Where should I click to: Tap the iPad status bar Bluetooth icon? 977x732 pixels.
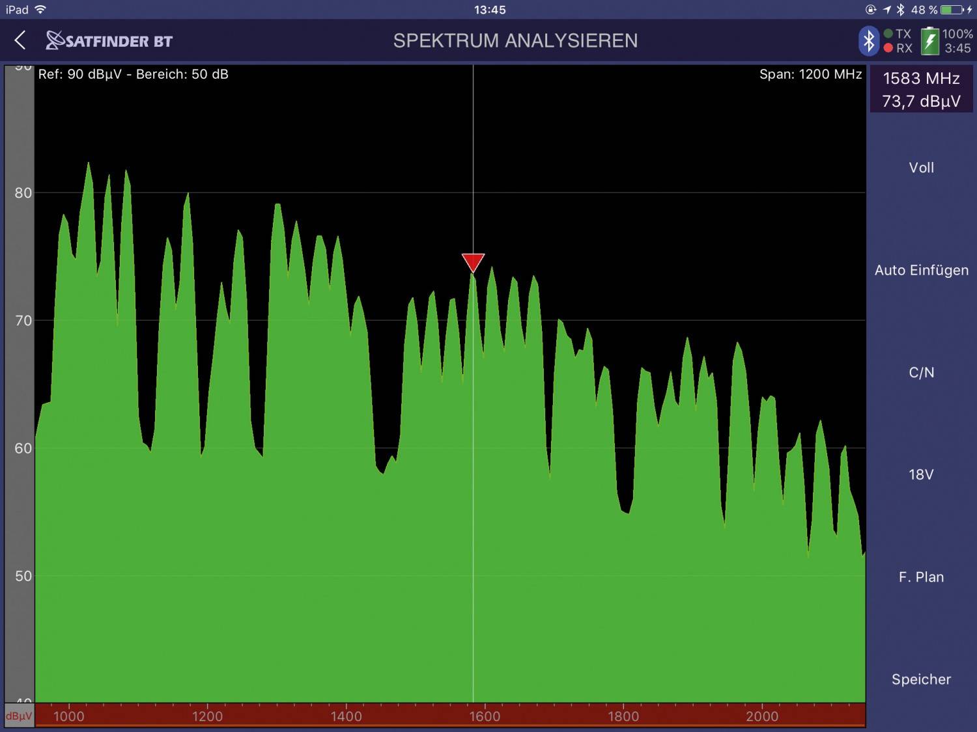tap(901, 10)
